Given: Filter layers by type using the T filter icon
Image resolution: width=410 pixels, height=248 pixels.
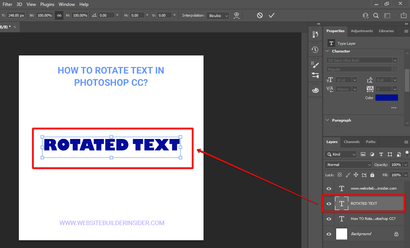Looking at the screenshot, I should click(x=381, y=154).
